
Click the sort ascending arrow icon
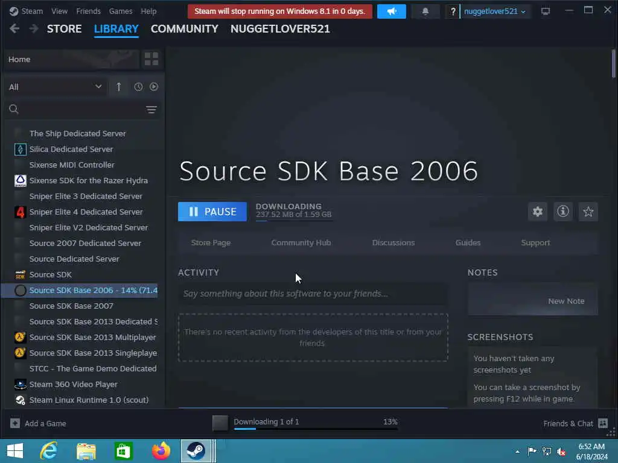(x=119, y=87)
